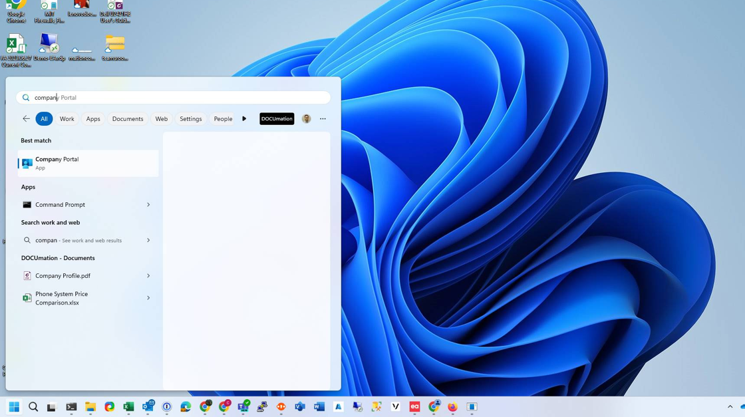745x417 pixels.
Task: Switch to the Documents search filter
Action: point(128,119)
